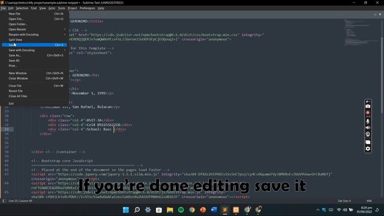Click the text November 1, 1999 in code
Image resolution: width=384 pixels, height=216 pixels.
89,94
